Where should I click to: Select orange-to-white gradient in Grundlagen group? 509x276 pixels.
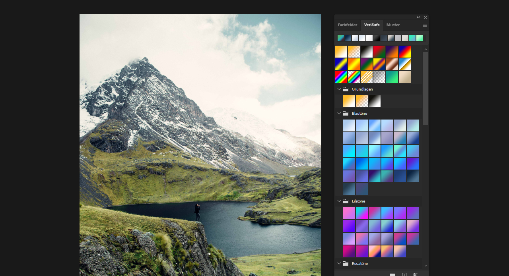(x=349, y=101)
